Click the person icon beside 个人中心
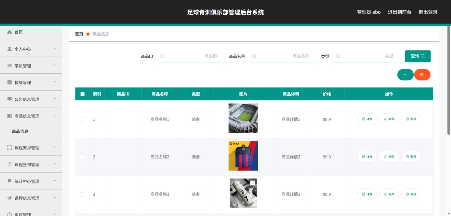Image resolution: width=451 pixels, height=216 pixels. [x=9, y=49]
